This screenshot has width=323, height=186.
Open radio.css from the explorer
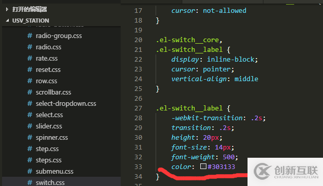48,47
